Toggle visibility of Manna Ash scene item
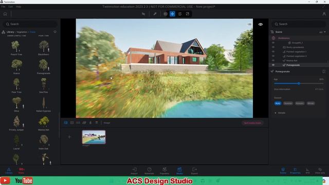The image size is (329, 185). pos(273,61)
